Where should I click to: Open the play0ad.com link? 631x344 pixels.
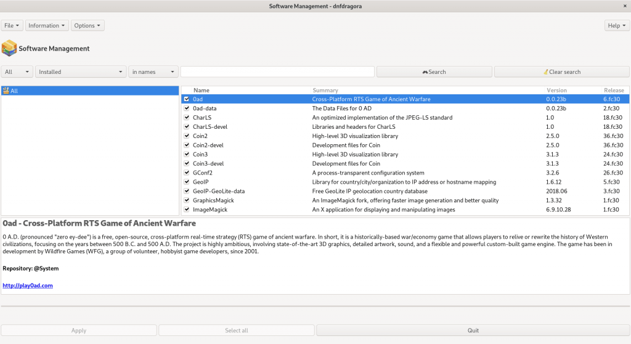(28, 285)
